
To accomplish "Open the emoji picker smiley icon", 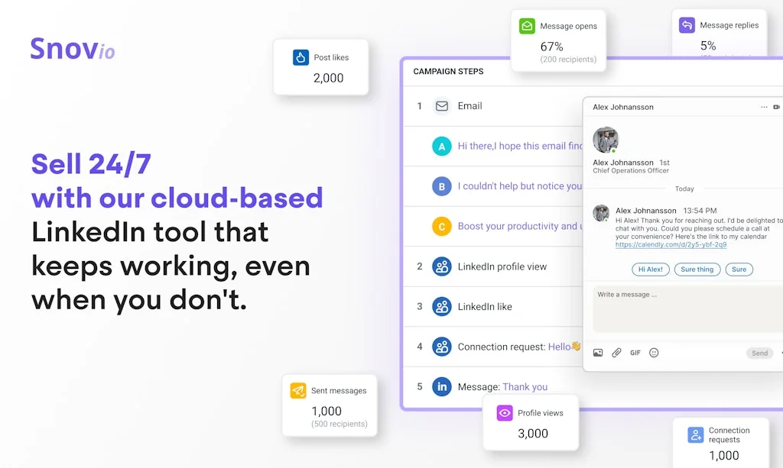I will [x=654, y=353].
